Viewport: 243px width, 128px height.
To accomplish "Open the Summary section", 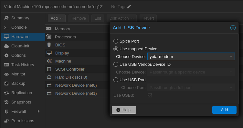I will coord(23,18).
